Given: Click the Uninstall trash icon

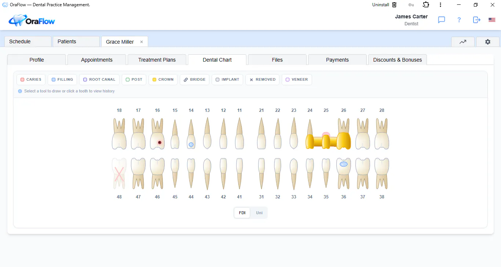Looking at the screenshot, I should (x=394, y=5).
